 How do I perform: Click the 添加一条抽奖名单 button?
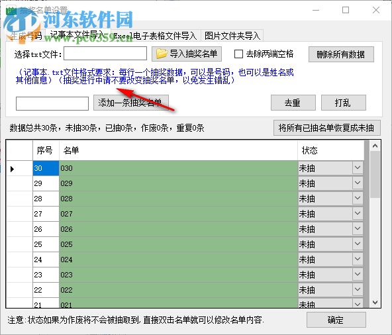pos(131,103)
